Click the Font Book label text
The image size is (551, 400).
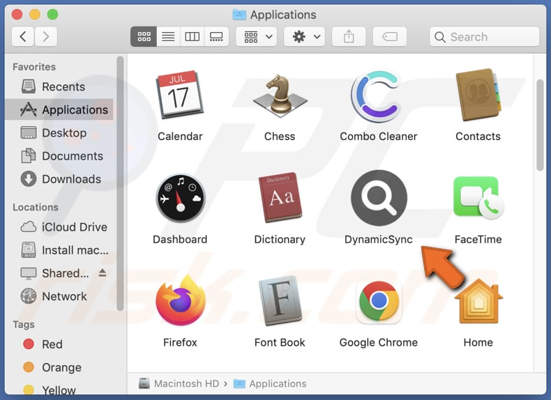click(x=280, y=342)
